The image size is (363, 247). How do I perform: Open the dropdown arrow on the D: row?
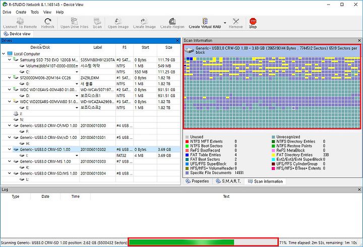pyautogui.click(x=77, y=96)
